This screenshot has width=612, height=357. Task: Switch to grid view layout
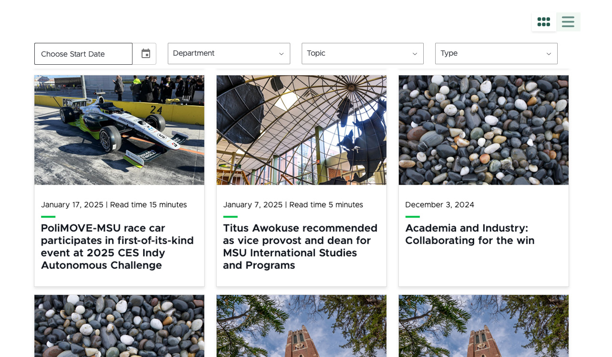pos(543,22)
